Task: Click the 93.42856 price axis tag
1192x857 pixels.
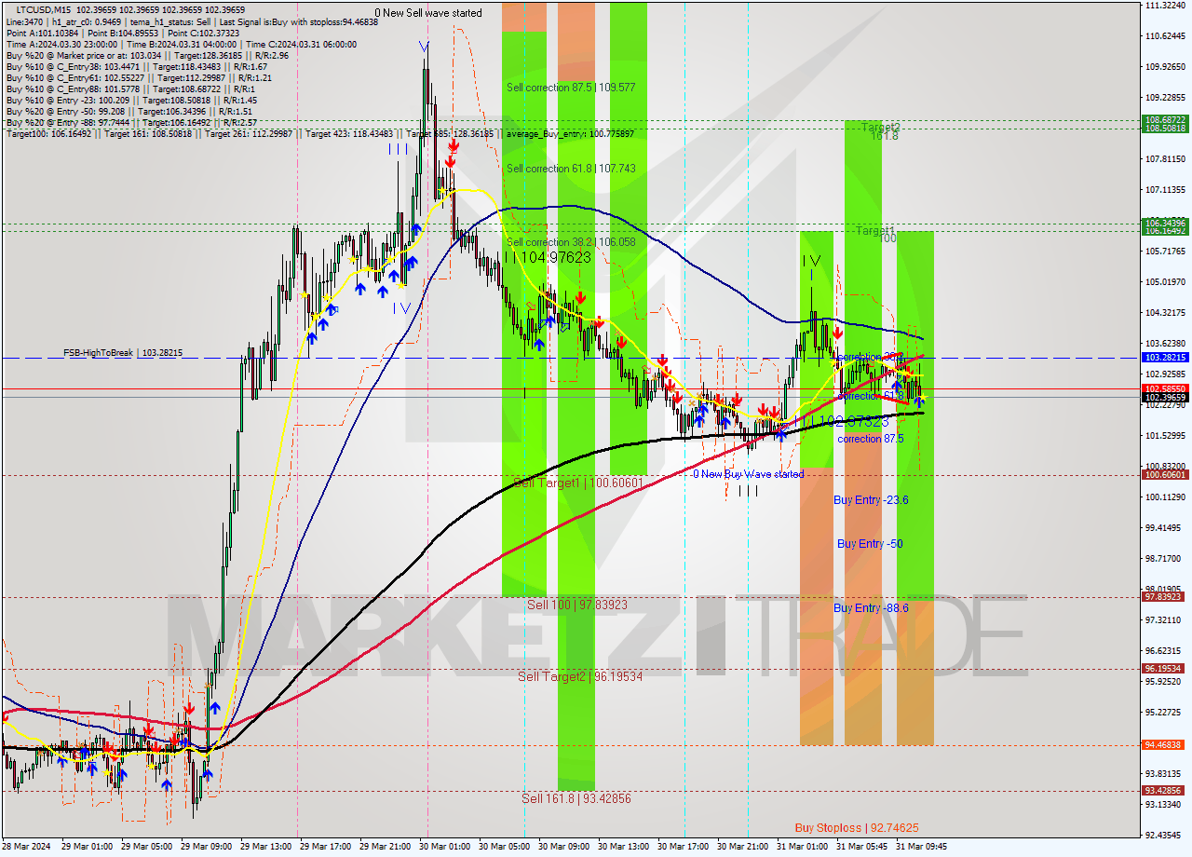Action: coord(1165,791)
